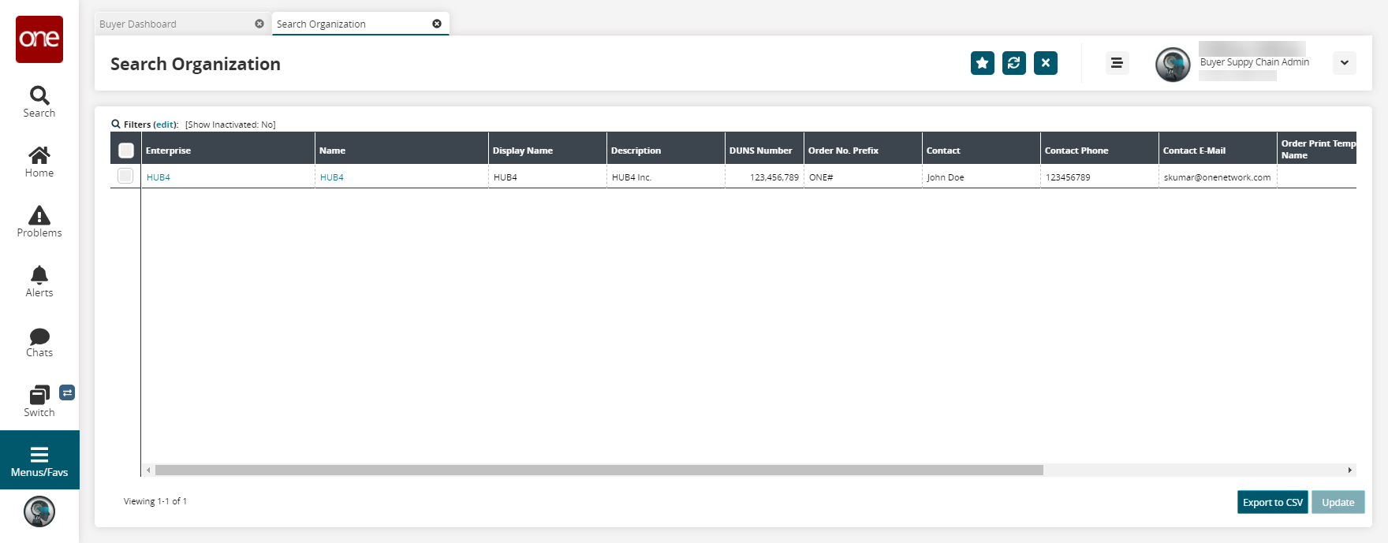1388x543 pixels.
Task: Open HUB4 link in Enterprise column
Action: point(159,177)
